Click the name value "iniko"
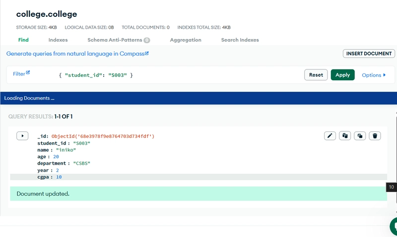 (66, 150)
